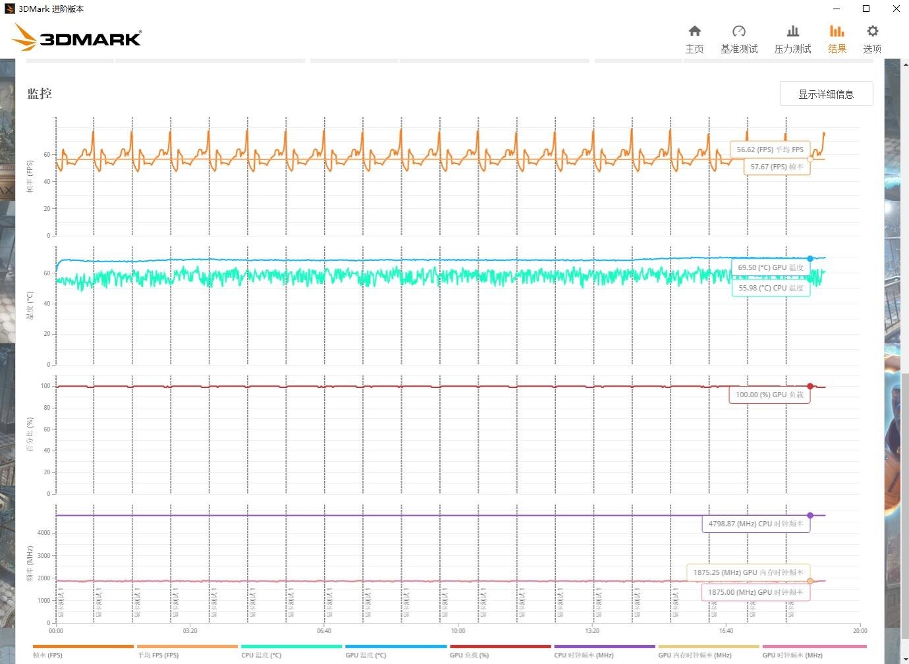This screenshot has height=664, width=909.
Task: Toggle 帧率 (FPS) legend series
Action: click(48, 655)
